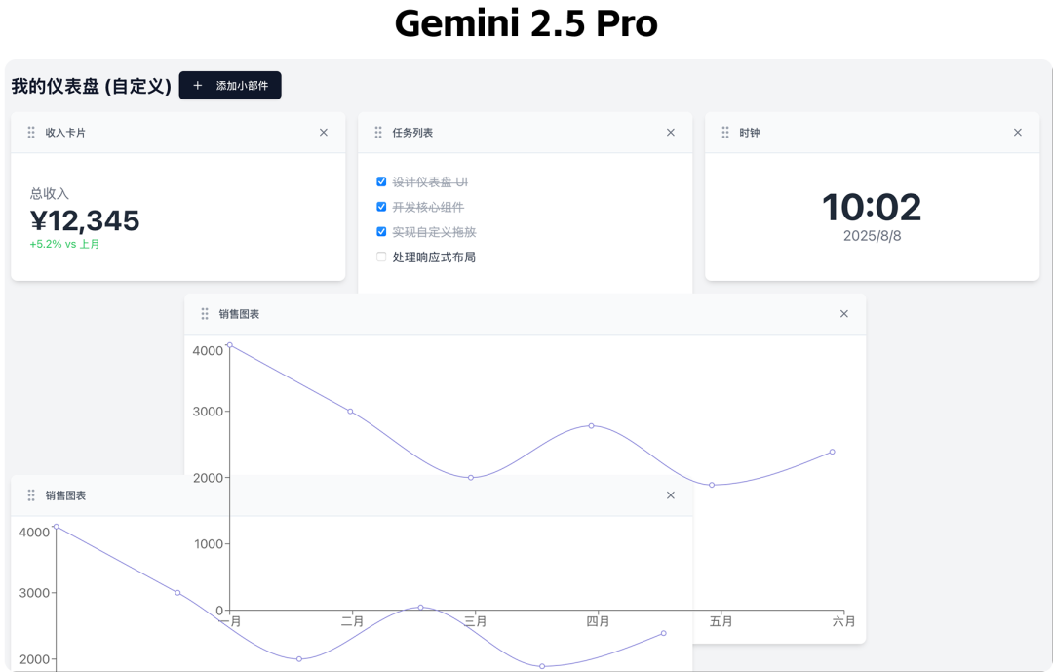Click drag handle icon of 时钟 widget
Screen dimensions: 1053x672
[x=725, y=133]
